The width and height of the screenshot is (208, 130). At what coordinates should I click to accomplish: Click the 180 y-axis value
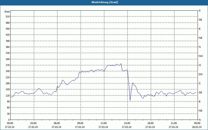(8, 83)
